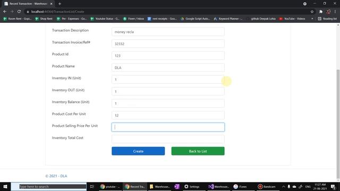Switch to youtube Chrome window in taskbar
The height and width of the screenshot is (191, 340).
110,186
